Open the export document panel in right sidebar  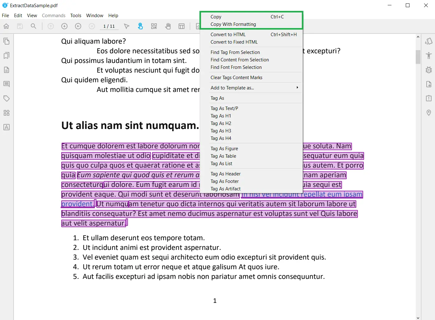coord(429,84)
